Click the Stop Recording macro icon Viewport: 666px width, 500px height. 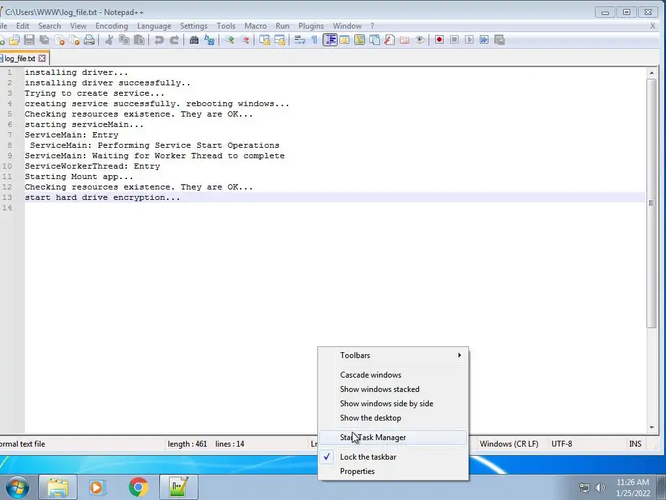click(454, 40)
